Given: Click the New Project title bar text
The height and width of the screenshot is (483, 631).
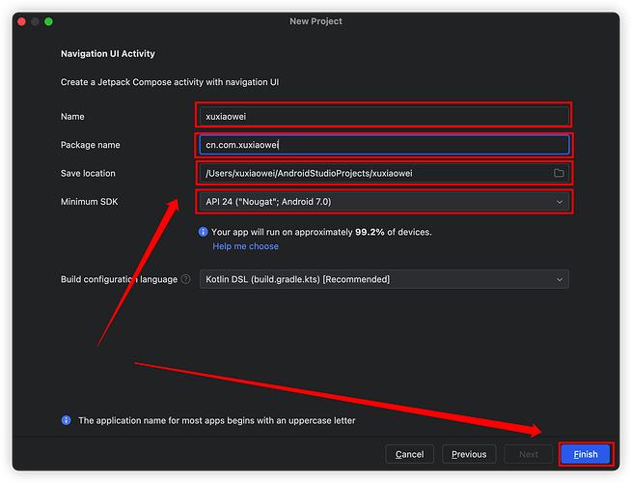Looking at the screenshot, I should click(x=315, y=21).
